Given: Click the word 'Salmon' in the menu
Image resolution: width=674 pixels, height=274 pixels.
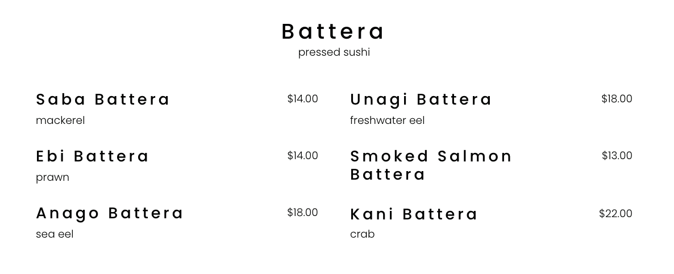Looking at the screenshot, I should (475, 156).
